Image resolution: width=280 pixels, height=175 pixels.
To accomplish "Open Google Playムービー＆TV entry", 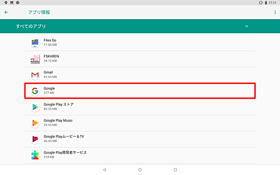I will pos(140,139).
